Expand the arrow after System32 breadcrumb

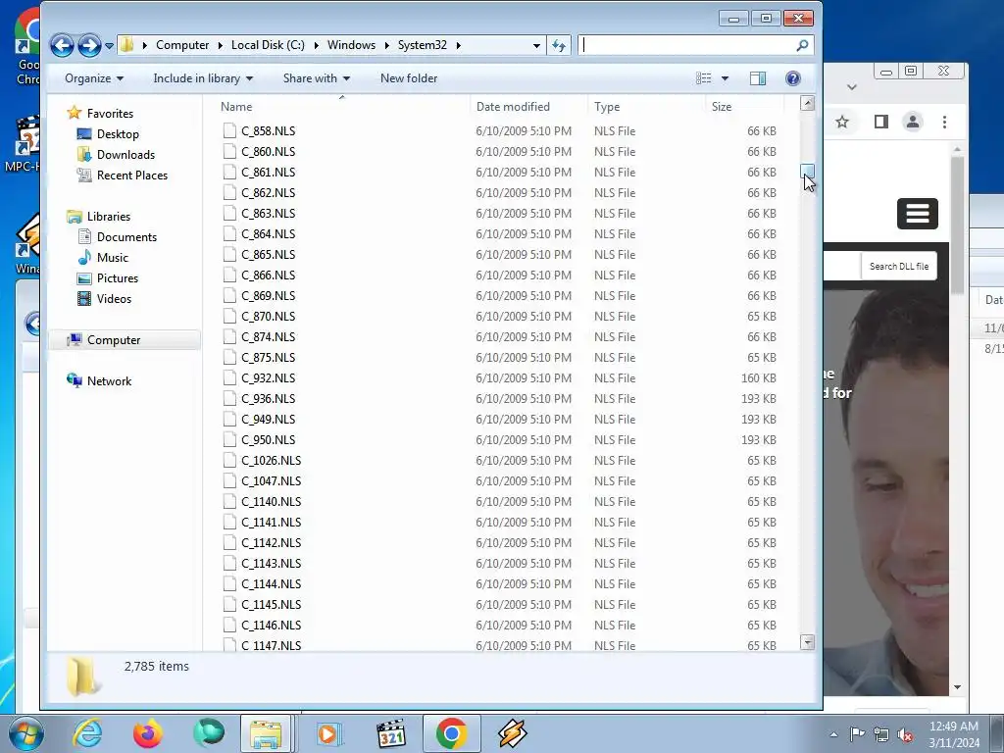coord(459,45)
